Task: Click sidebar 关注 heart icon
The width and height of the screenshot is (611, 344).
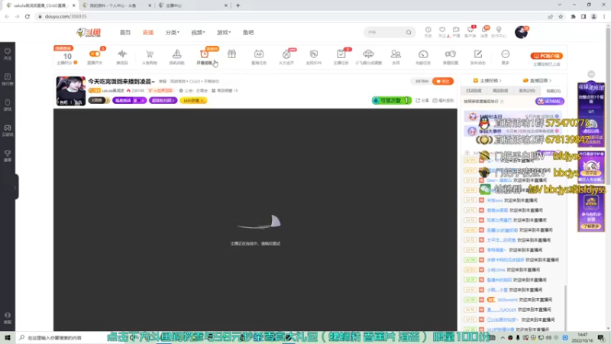Action: click(x=8, y=54)
